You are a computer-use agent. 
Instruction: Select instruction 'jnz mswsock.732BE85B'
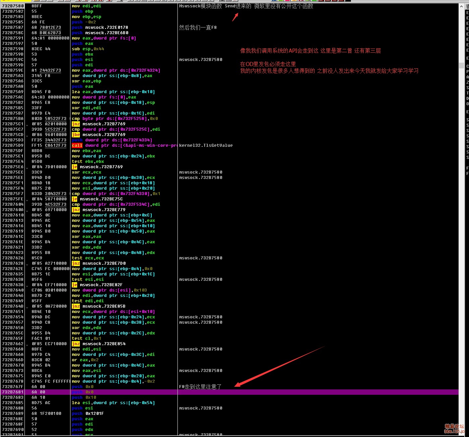click(99, 306)
